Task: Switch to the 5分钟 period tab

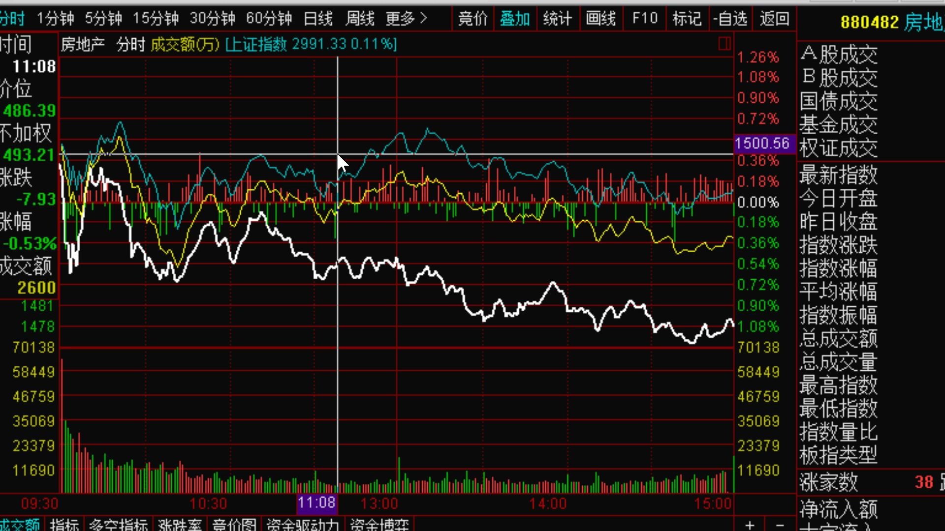Action: (x=103, y=19)
